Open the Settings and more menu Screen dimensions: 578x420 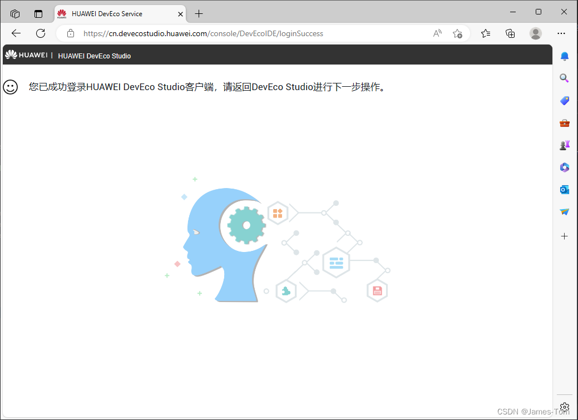[x=561, y=33]
